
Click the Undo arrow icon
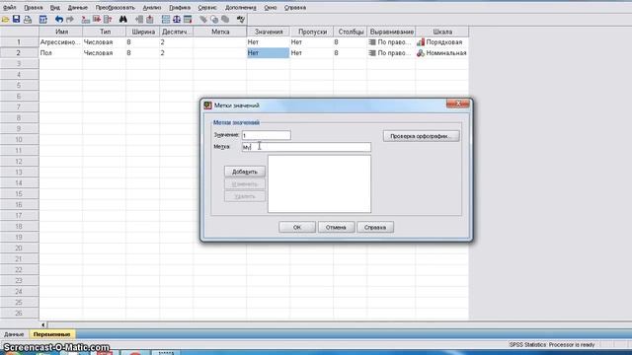(59, 20)
